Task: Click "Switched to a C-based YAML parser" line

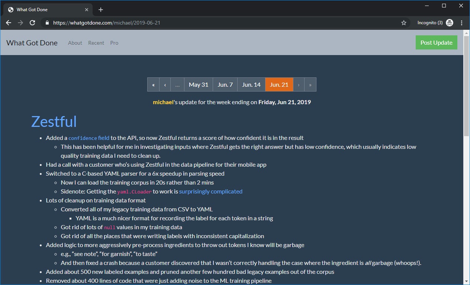Action: click(135, 173)
